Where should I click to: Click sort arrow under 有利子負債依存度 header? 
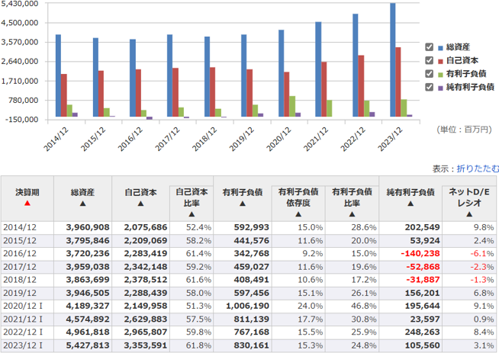(298, 213)
